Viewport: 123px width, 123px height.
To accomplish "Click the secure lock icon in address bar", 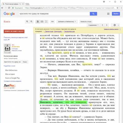I will [13, 8].
